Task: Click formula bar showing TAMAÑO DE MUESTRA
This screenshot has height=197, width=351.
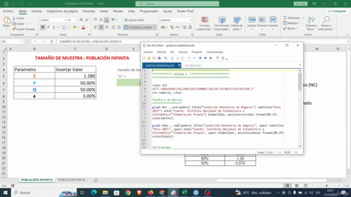Action: point(201,42)
